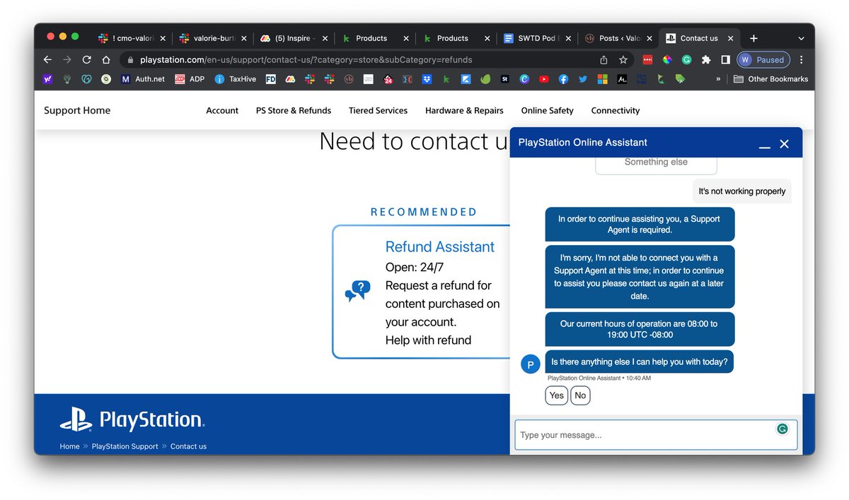Open the St bookmark icon
The height and width of the screenshot is (500, 849).
click(x=505, y=79)
